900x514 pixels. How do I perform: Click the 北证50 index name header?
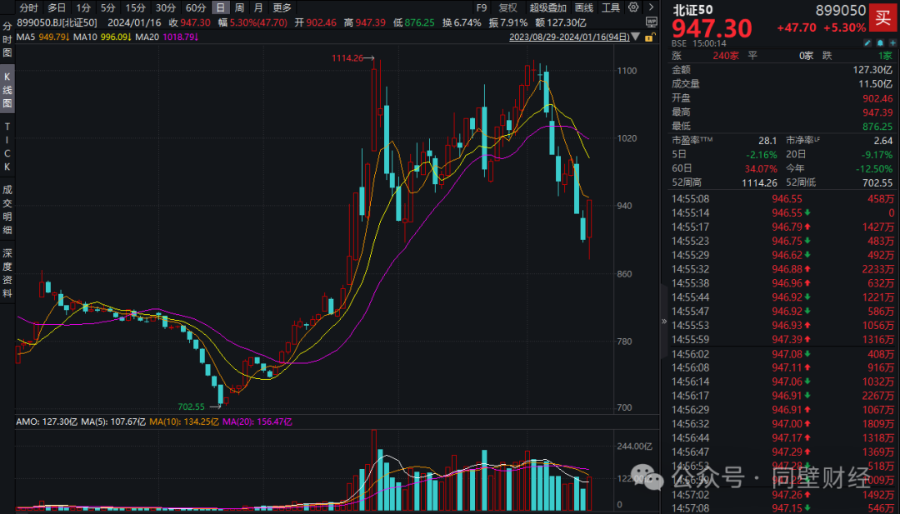pos(692,10)
